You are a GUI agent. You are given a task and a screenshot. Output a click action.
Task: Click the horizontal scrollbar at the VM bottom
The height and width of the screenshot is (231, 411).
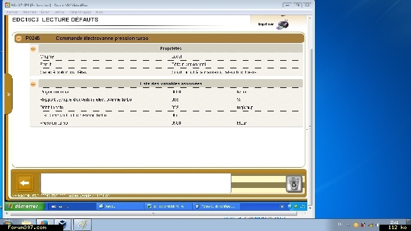154,214
